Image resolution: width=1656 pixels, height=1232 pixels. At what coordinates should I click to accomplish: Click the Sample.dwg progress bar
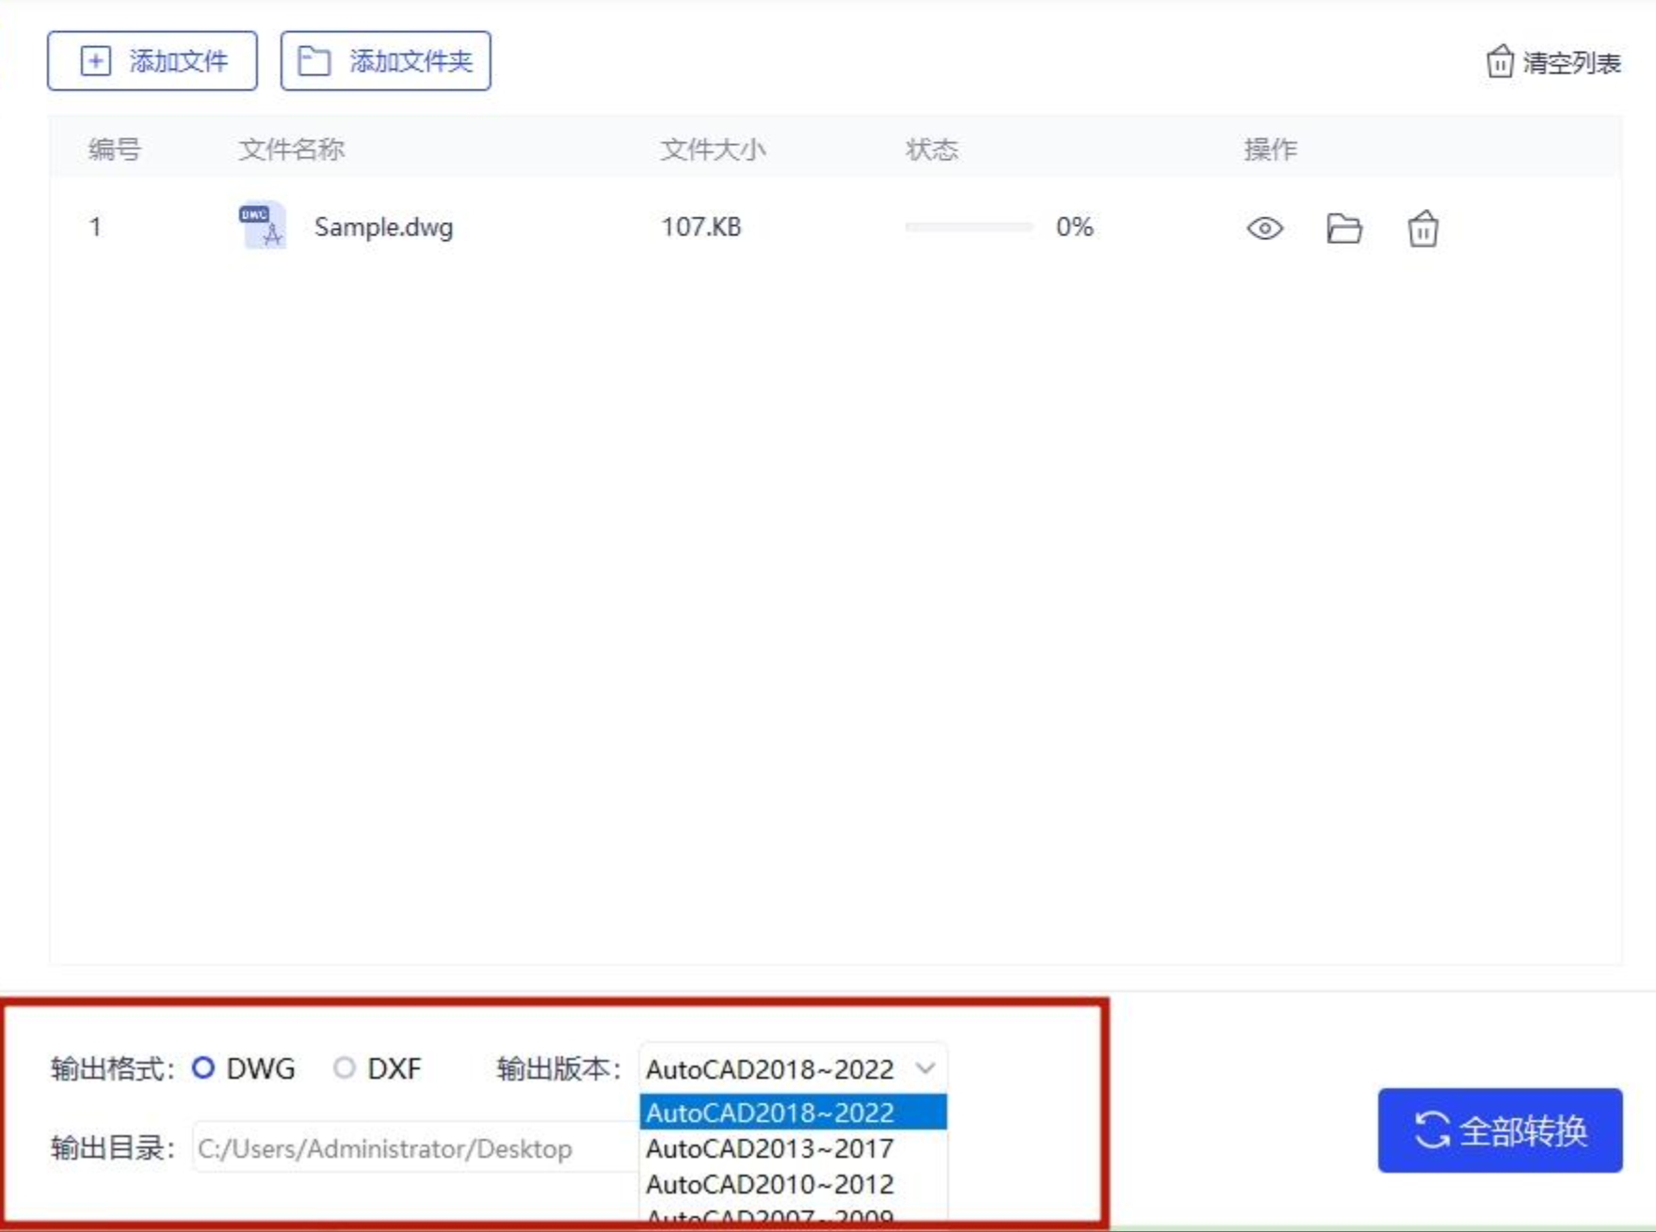coord(969,227)
